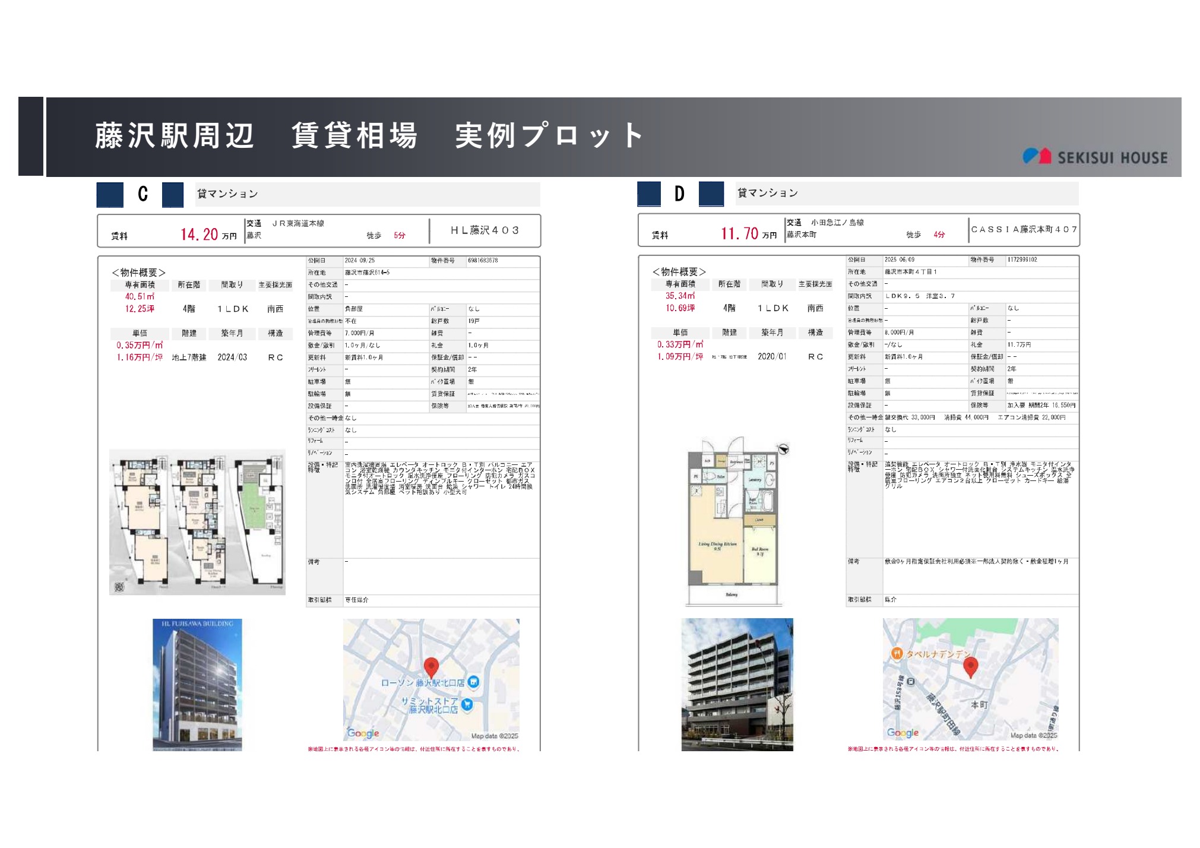Click the 地上7階建 floors text

pyautogui.click(x=189, y=357)
